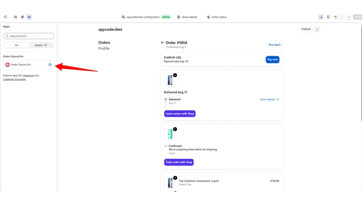This screenshot has width=362, height=204.
Task: Click the Delivered location pin icon
Action: coord(166,99)
